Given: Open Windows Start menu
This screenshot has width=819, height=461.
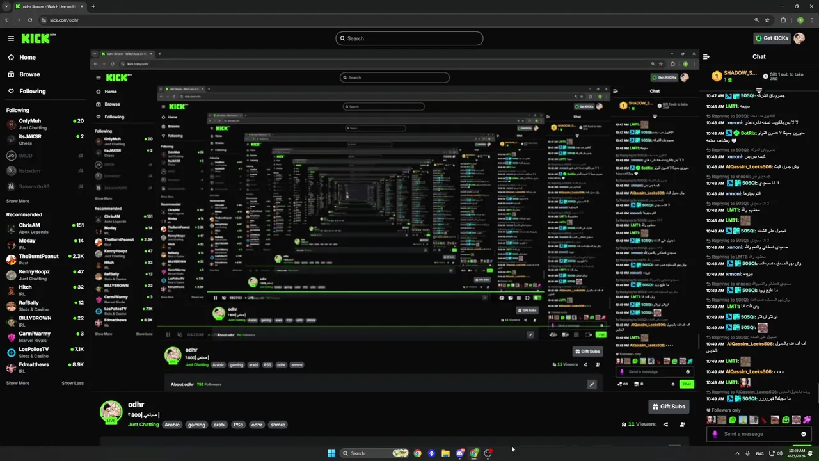Looking at the screenshot, I should (331, 453).
